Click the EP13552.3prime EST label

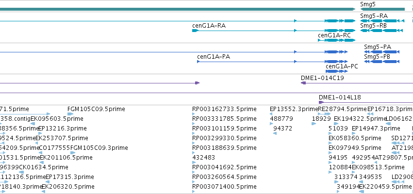point(294,109)
